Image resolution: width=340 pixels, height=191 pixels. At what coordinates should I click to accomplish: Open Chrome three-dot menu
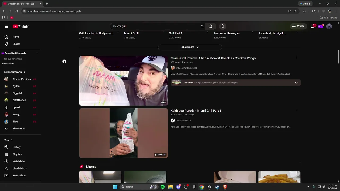tap(336, 11)
